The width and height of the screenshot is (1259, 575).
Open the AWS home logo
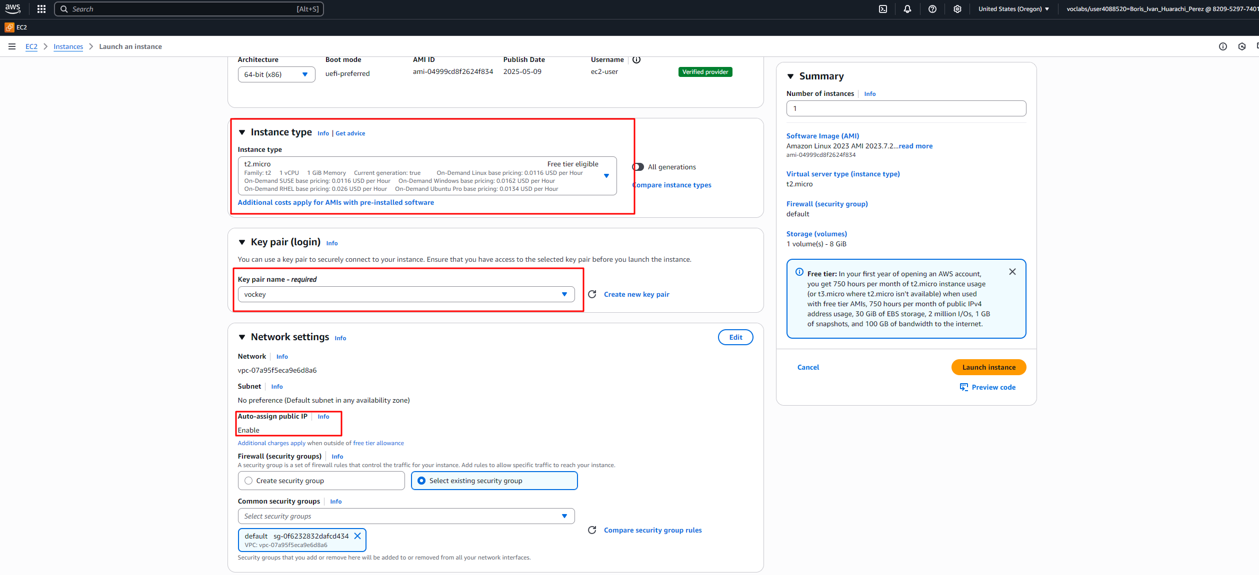click(12, 8)
